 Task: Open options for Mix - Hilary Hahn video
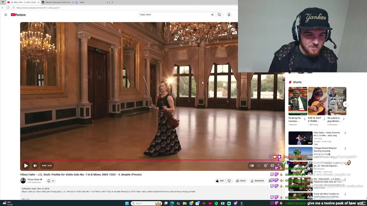click(345, 180)
